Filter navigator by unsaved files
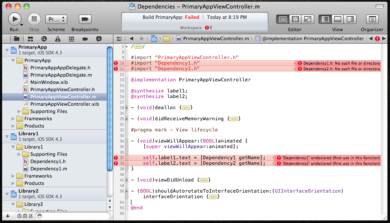The image size is (390, 223). 31,216
